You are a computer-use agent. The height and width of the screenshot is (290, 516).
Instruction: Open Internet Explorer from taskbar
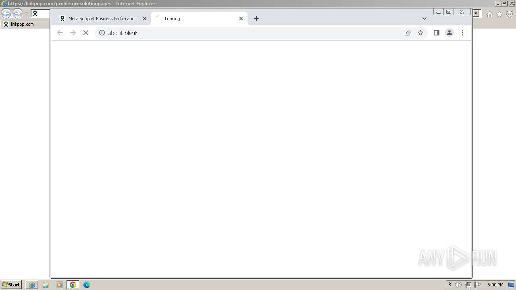32,285
